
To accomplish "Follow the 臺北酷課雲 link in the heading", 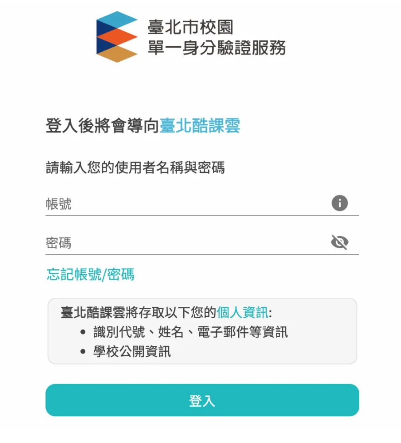I will pos(200,126).
